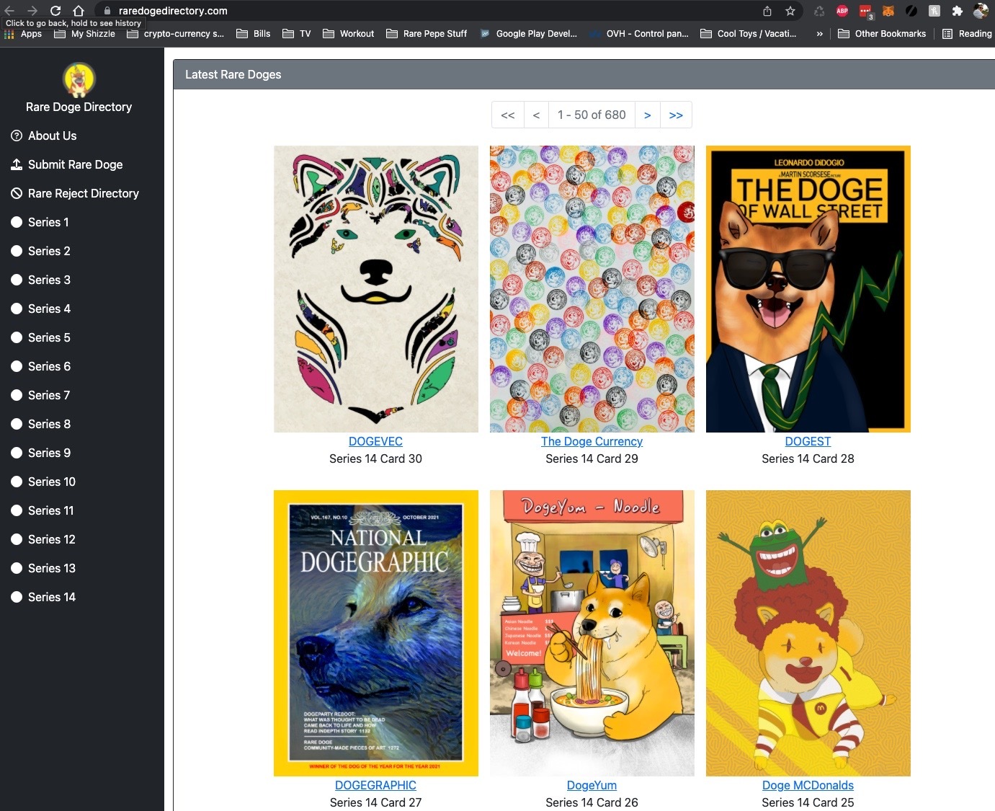This screenshot has height=811, width=995.
Task: Open the Other Bookmarks folder
Action: (882, 34)
